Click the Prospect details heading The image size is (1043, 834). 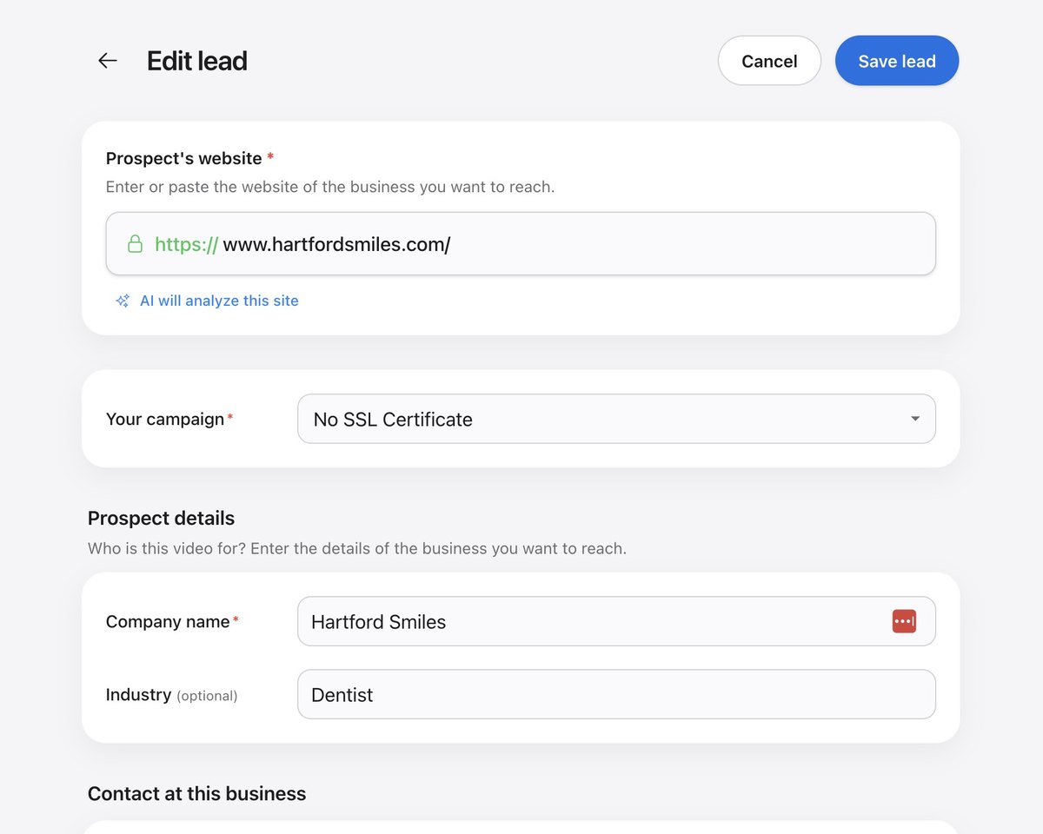tap(161, 518)
